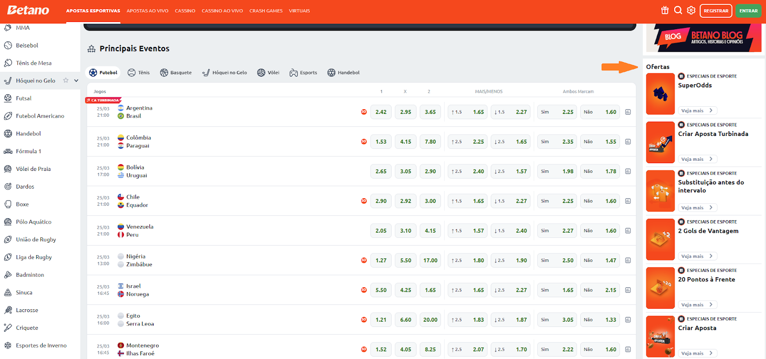
Task: Open the settings gear icon in header
Action: [691, 11]
